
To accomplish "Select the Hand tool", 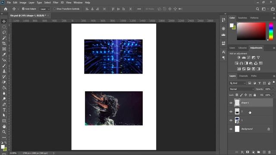I will point(4,126).
